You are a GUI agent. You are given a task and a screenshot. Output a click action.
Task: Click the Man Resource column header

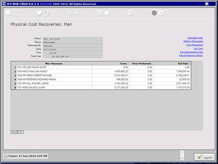54,64
